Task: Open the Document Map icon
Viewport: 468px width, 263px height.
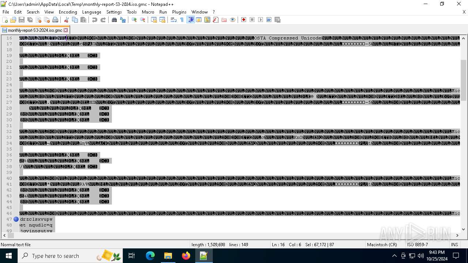Action: coord(207,20)
